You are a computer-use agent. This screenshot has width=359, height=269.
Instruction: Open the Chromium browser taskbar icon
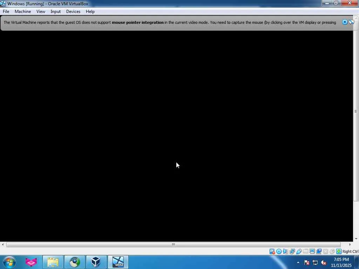[75, 262]
